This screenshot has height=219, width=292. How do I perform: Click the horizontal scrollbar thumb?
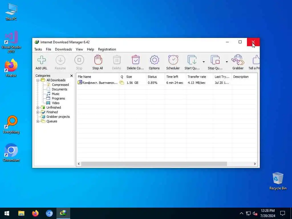(x=154, y=164)
